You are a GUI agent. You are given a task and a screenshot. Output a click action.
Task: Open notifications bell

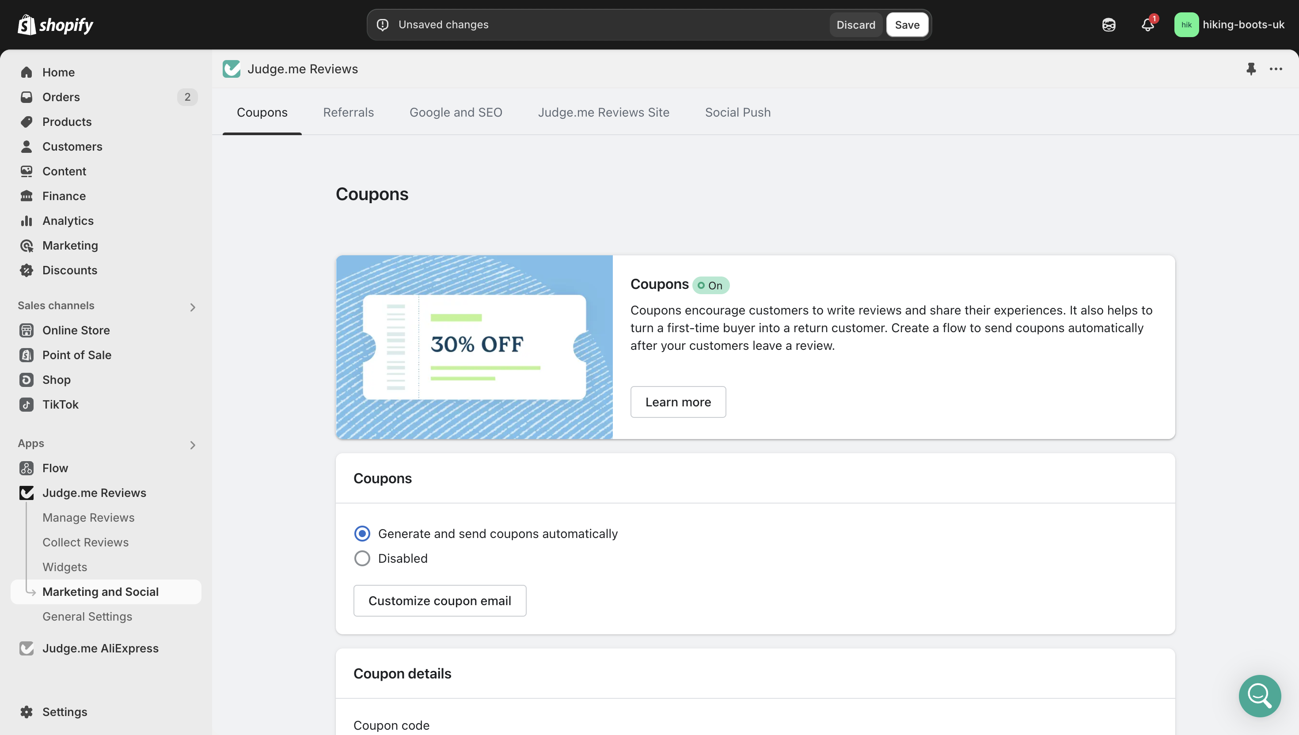(x=1147, y=25)
